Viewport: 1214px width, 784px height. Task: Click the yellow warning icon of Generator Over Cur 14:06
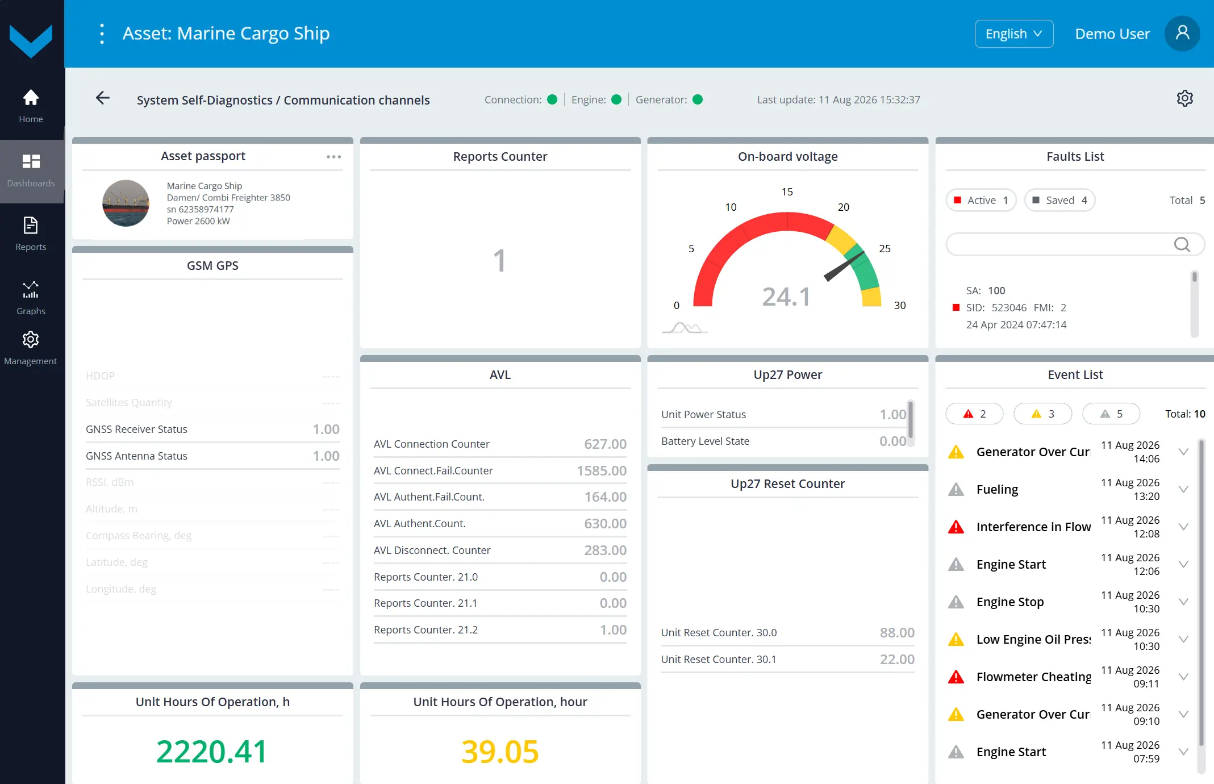point(956,452)
